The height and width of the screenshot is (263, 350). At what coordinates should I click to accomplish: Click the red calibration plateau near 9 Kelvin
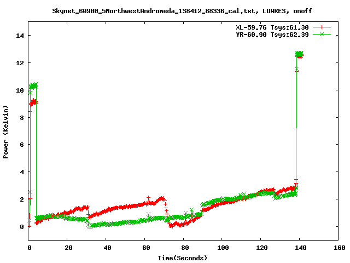33,102
